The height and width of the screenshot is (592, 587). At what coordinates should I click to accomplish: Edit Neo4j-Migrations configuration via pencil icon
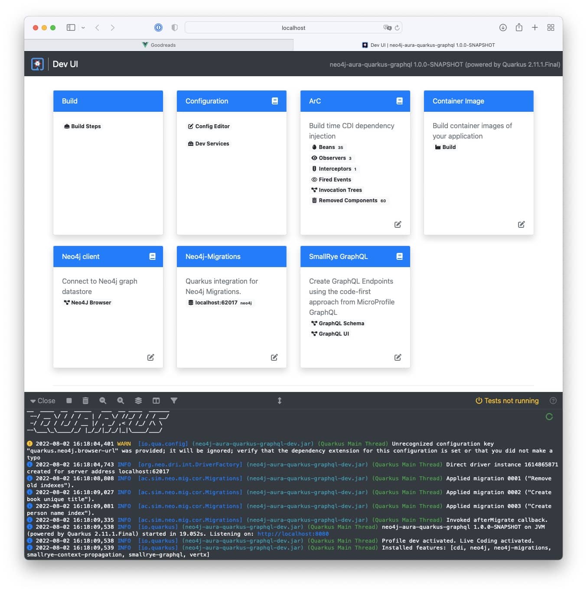[274, 357]
